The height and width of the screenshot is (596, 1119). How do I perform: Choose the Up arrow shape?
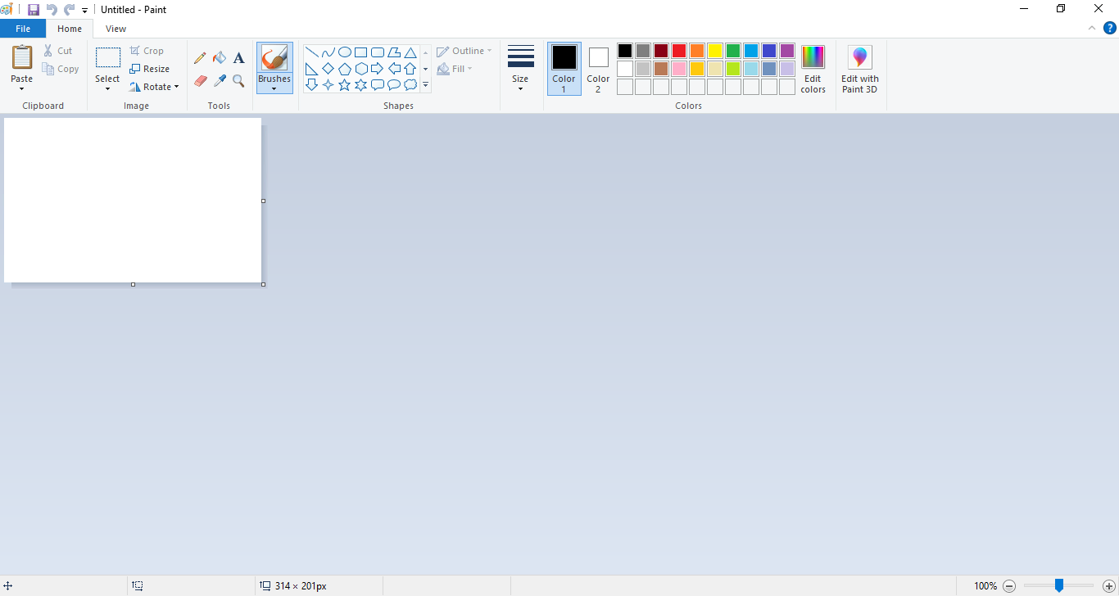pyautogui.click(x=410, y=69)
